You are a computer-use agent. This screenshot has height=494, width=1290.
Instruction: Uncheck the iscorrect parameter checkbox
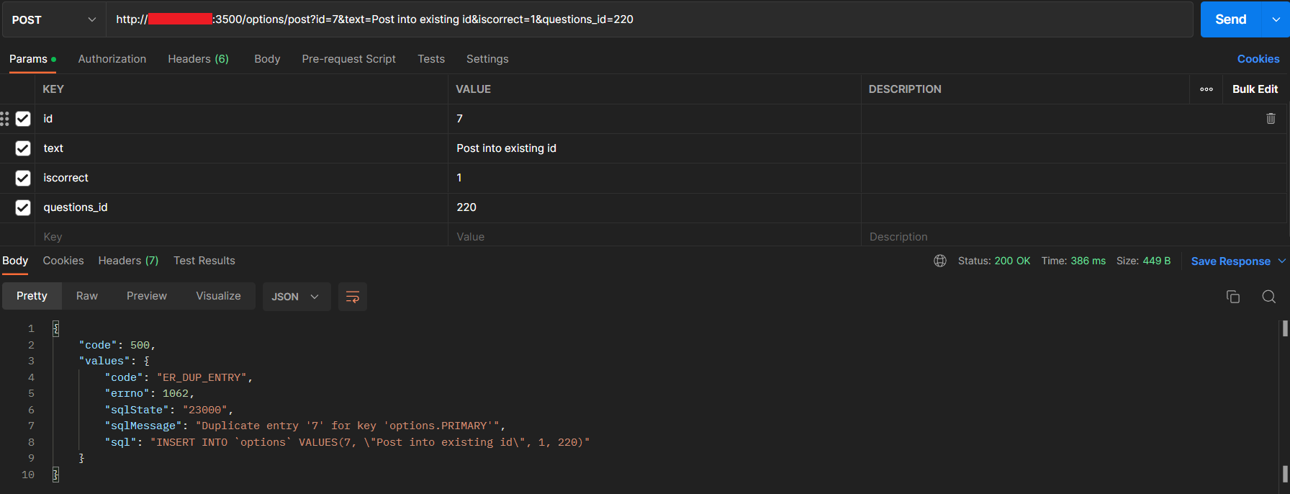point(23,178)
